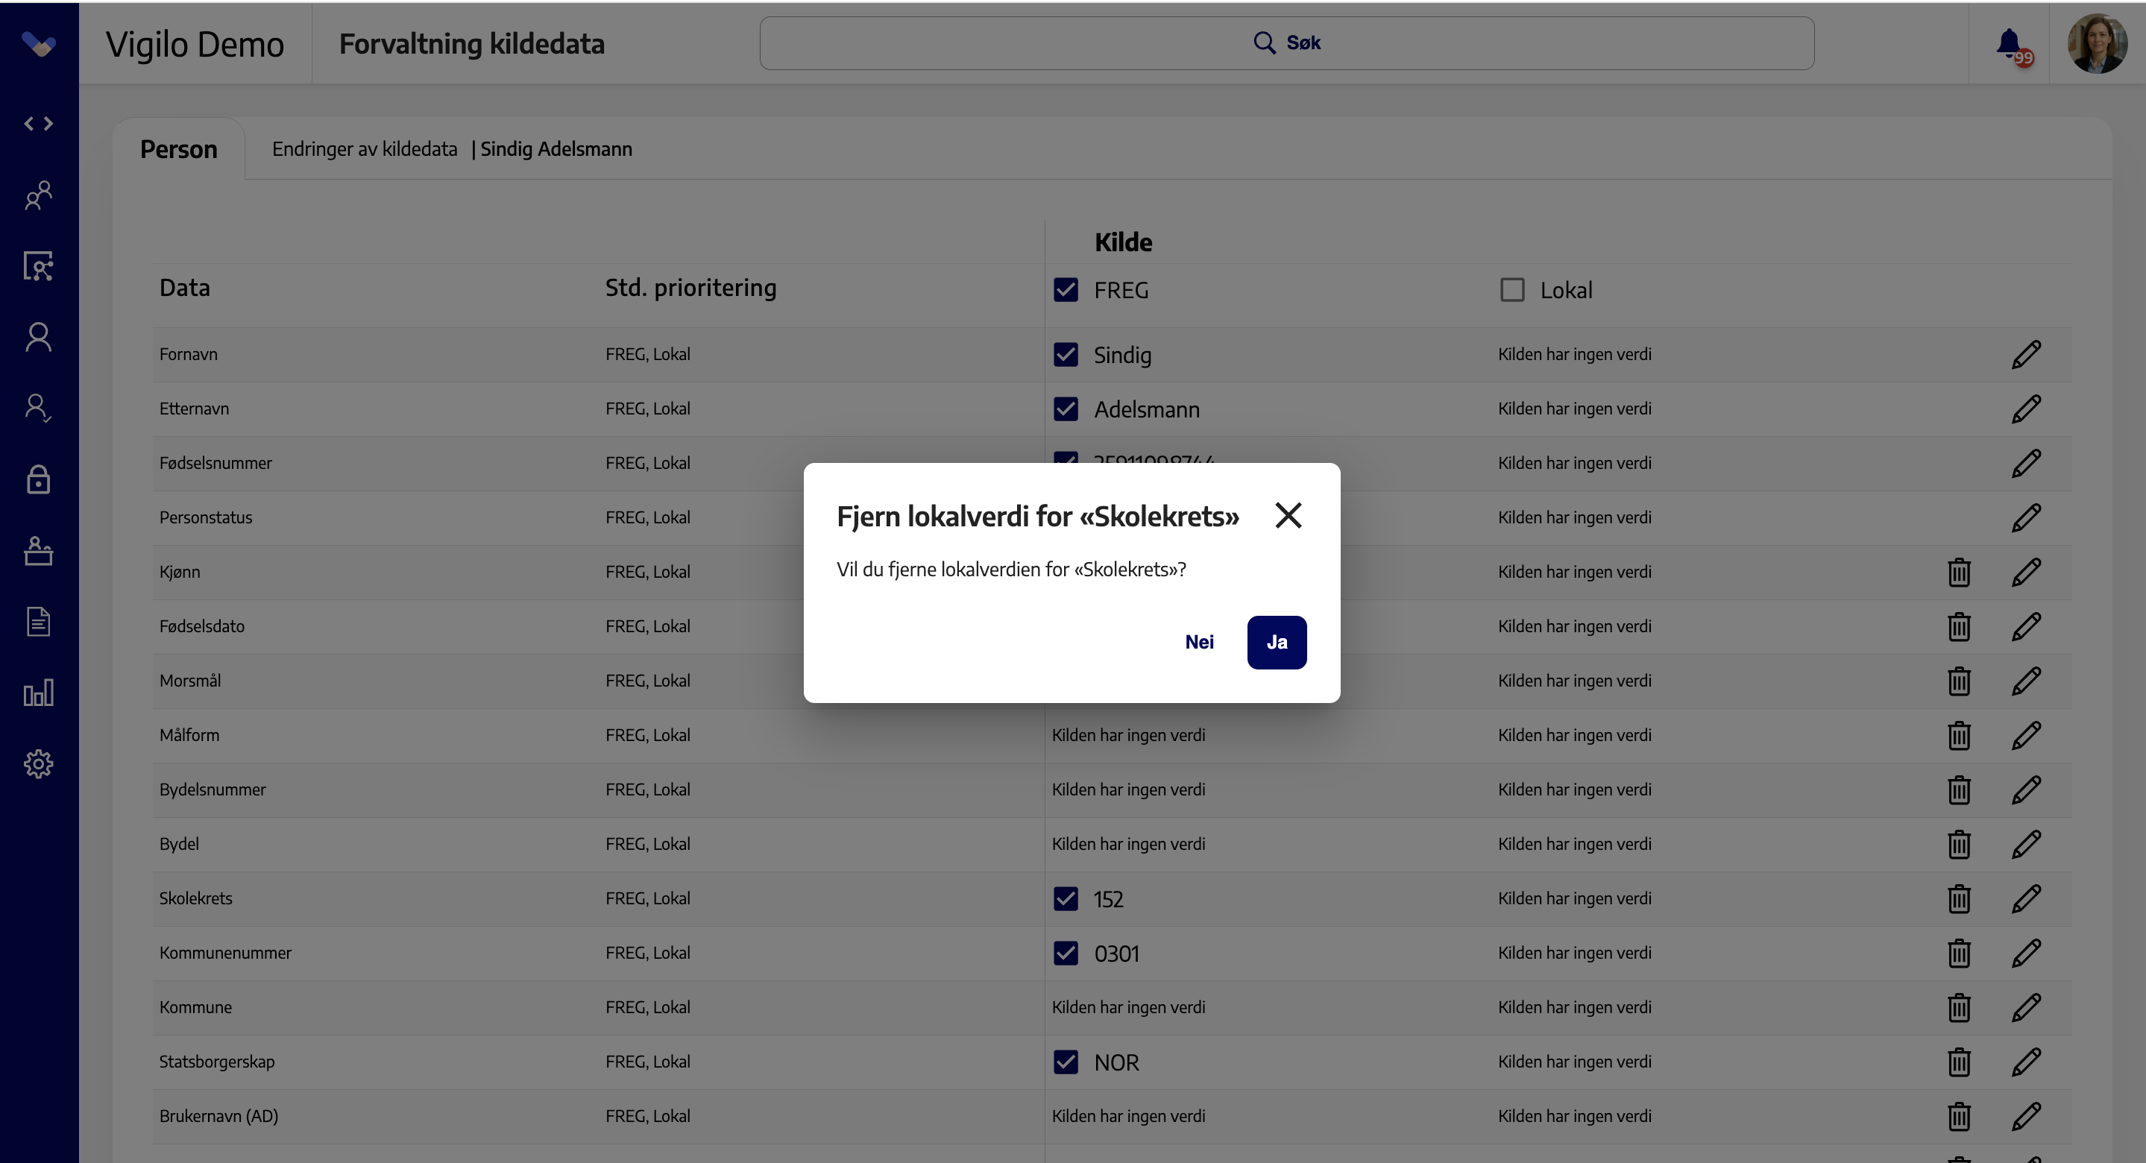Click the Forvaltning kildedata heading
The width and height of the screenshot is (2146, 1163).
[x=471, y=44]
